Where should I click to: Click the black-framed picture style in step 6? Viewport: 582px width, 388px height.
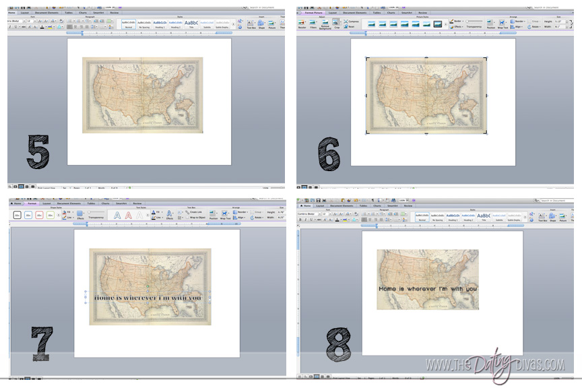[x=438, y=24]
